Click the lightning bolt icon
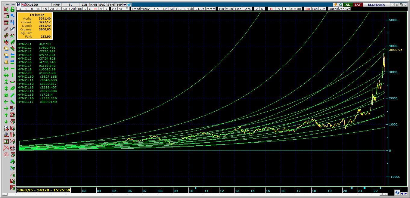 click(x=336, y=5)
